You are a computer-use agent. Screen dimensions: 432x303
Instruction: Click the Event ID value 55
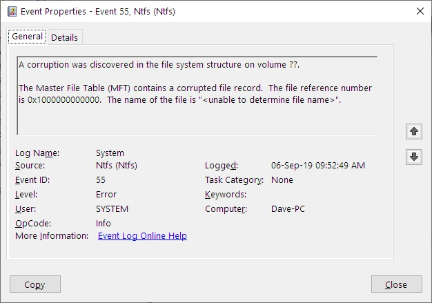101,179
